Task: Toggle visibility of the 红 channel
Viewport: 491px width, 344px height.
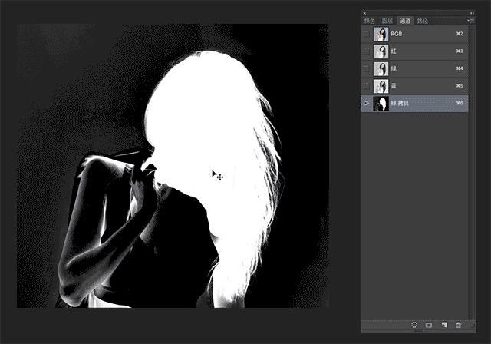Action: tap(366, 51)
